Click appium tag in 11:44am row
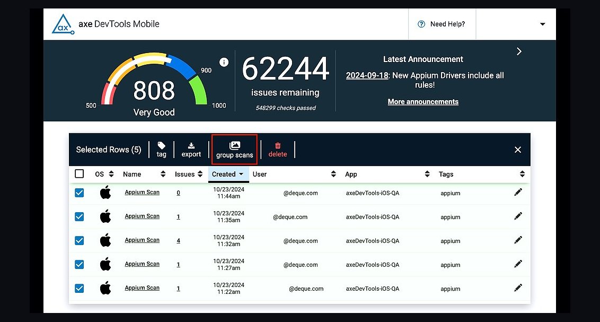 coord(451,193)
